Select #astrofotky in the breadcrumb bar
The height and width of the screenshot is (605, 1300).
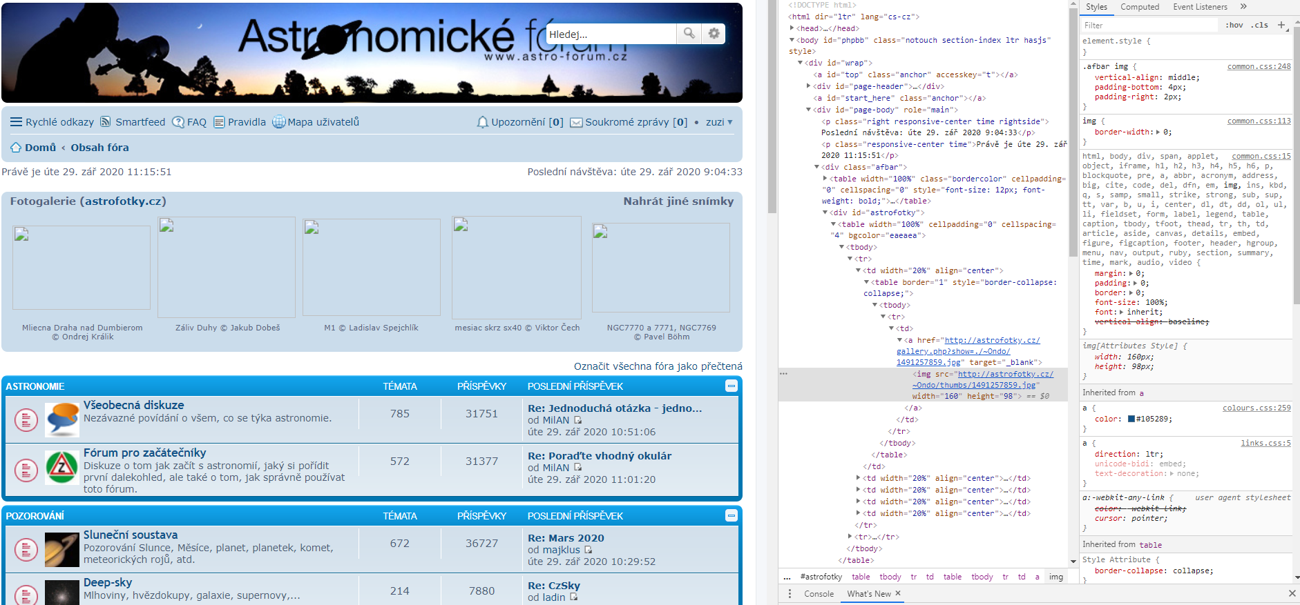(821, 577)
